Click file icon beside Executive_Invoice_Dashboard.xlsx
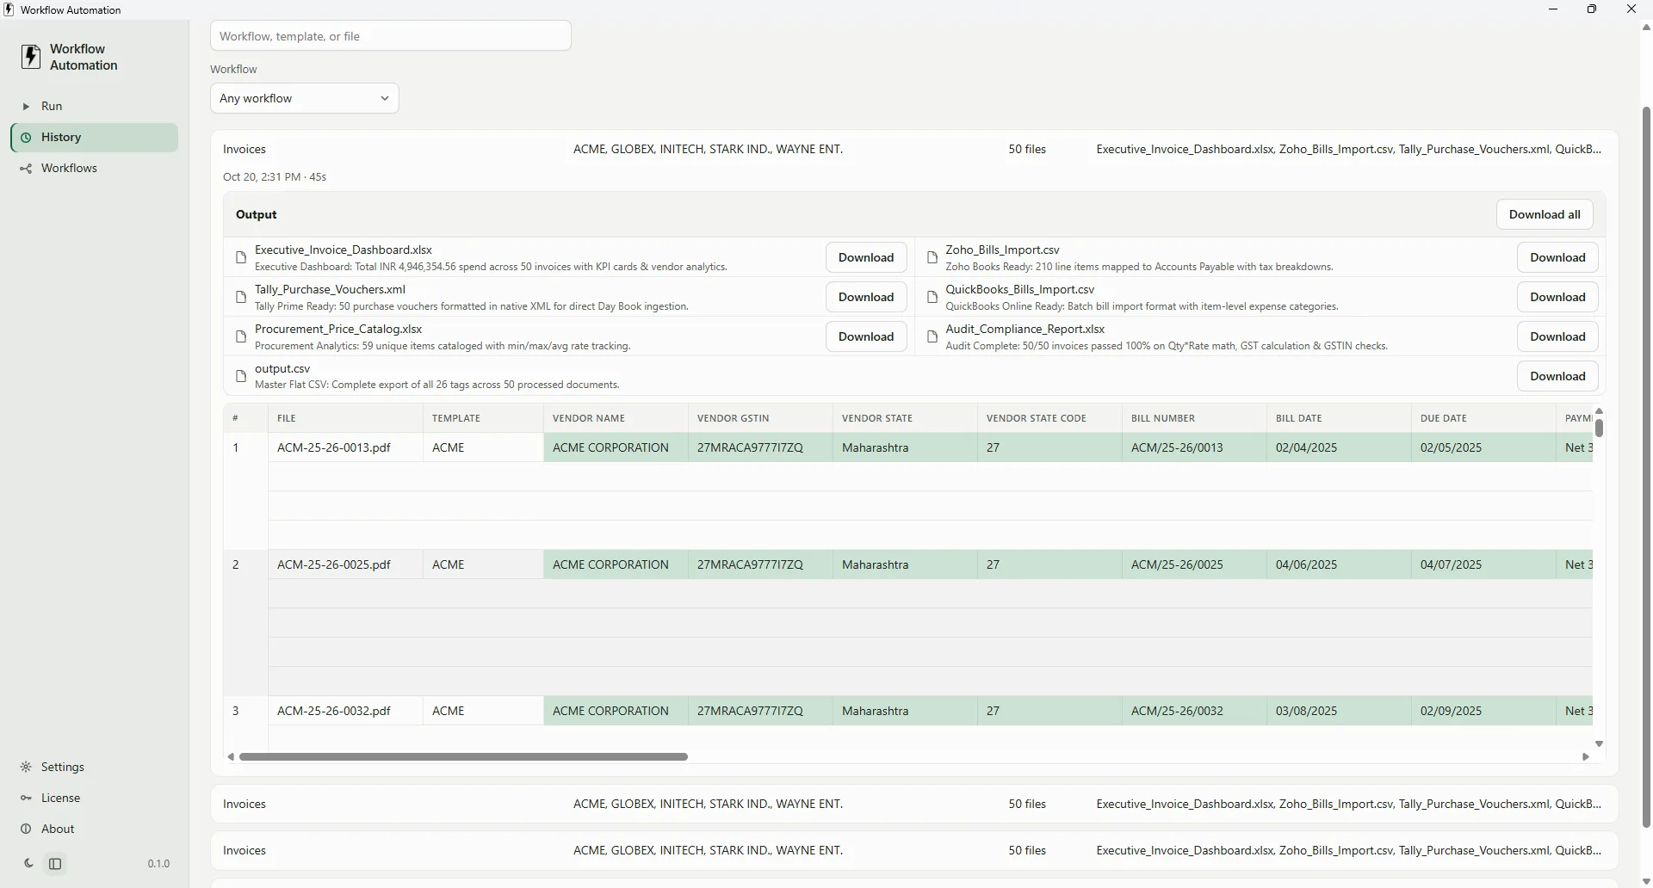1653x888 pixels. click(241, 257)
